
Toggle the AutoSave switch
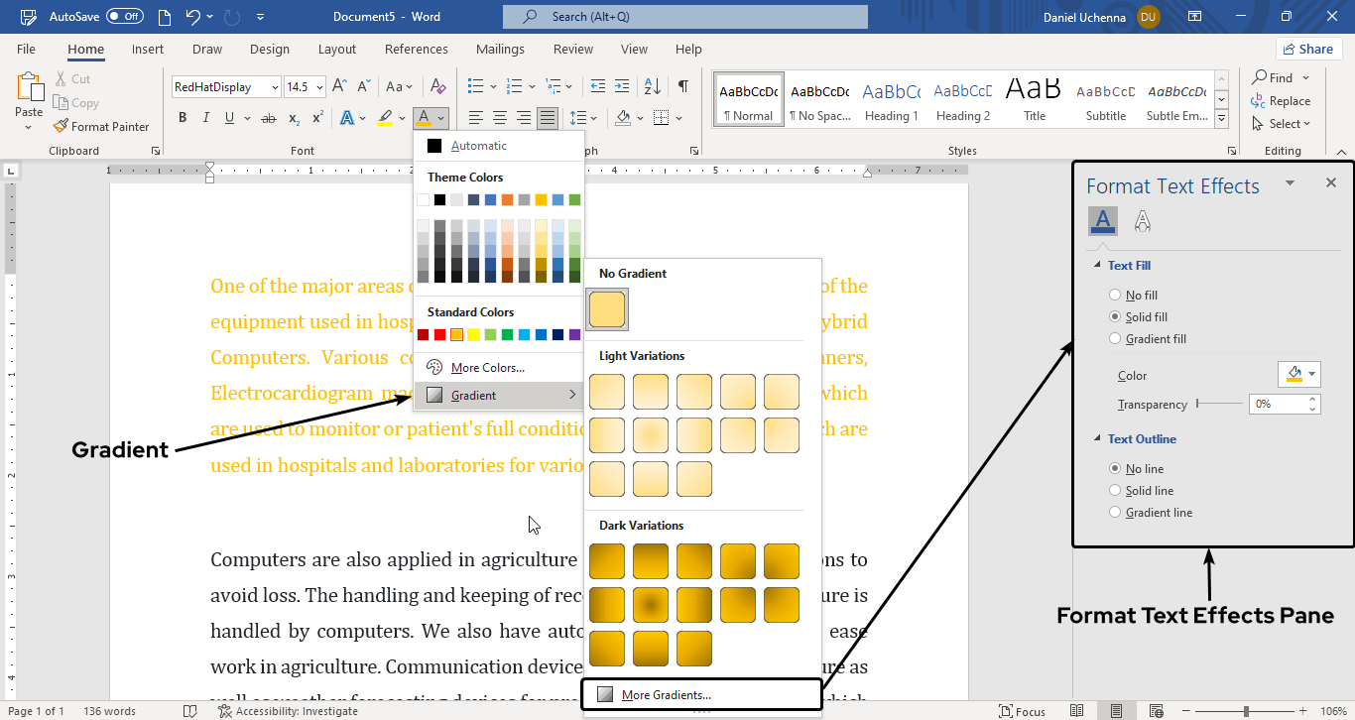click(x=125, y=17)
